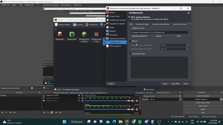Show hidden system tray icons

pyautogui.click(x=169, y=122)
